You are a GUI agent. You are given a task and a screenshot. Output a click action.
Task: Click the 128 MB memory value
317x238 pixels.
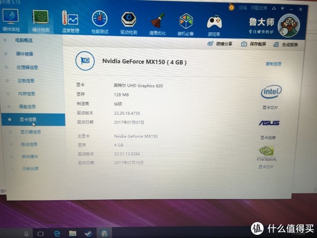pos(122,95)
